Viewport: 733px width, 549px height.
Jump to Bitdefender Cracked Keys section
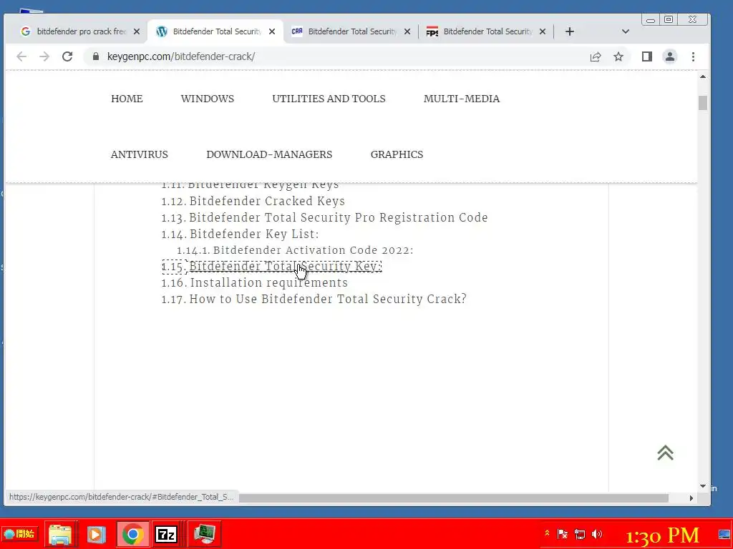click(267, 201)
